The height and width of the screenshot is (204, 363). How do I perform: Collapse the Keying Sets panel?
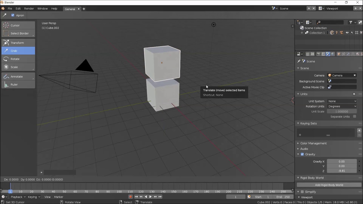coord(298,123)
